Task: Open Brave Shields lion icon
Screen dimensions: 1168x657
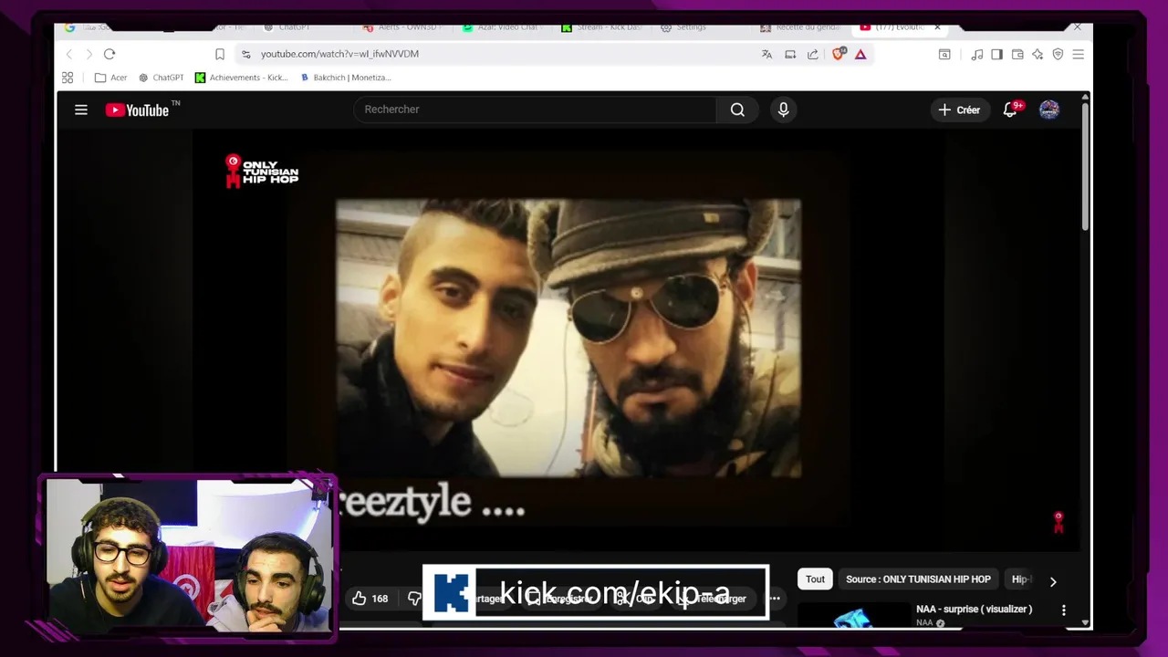Action: (x=839, y=54)
